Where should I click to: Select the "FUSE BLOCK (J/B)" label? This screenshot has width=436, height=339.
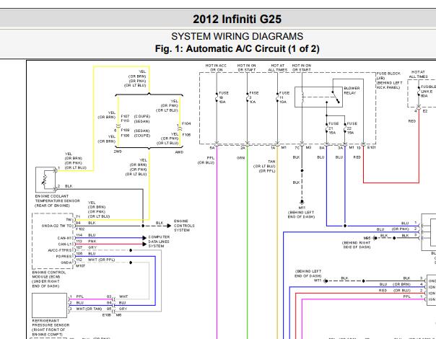click(x=388, y=76)
